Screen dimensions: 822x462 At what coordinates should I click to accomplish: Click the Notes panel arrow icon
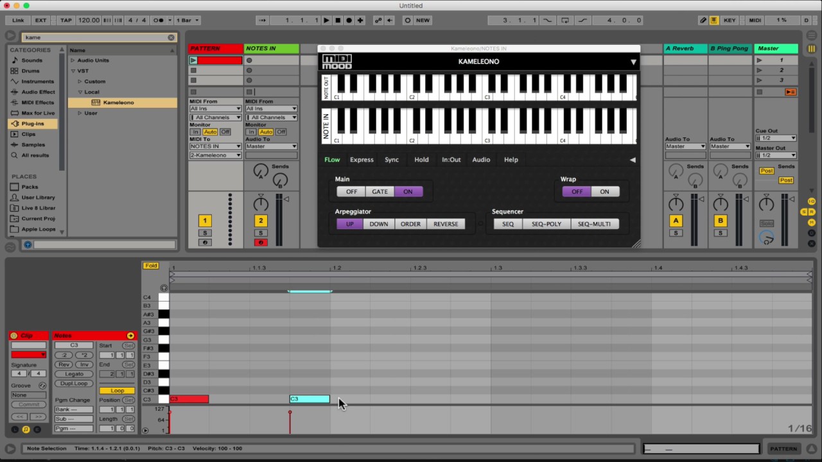130,336
